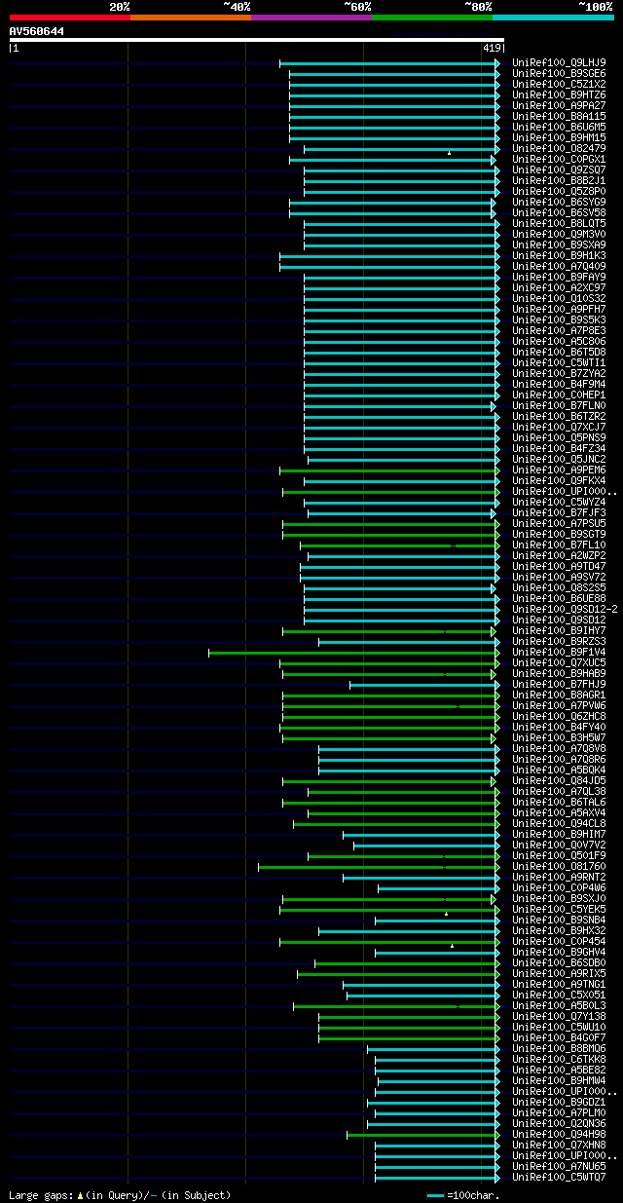Image resolution: width=623 pixels, height=1203 pixels.
Task: Select the label UniRef100_B8LQT5
Action: pos(559,223)
